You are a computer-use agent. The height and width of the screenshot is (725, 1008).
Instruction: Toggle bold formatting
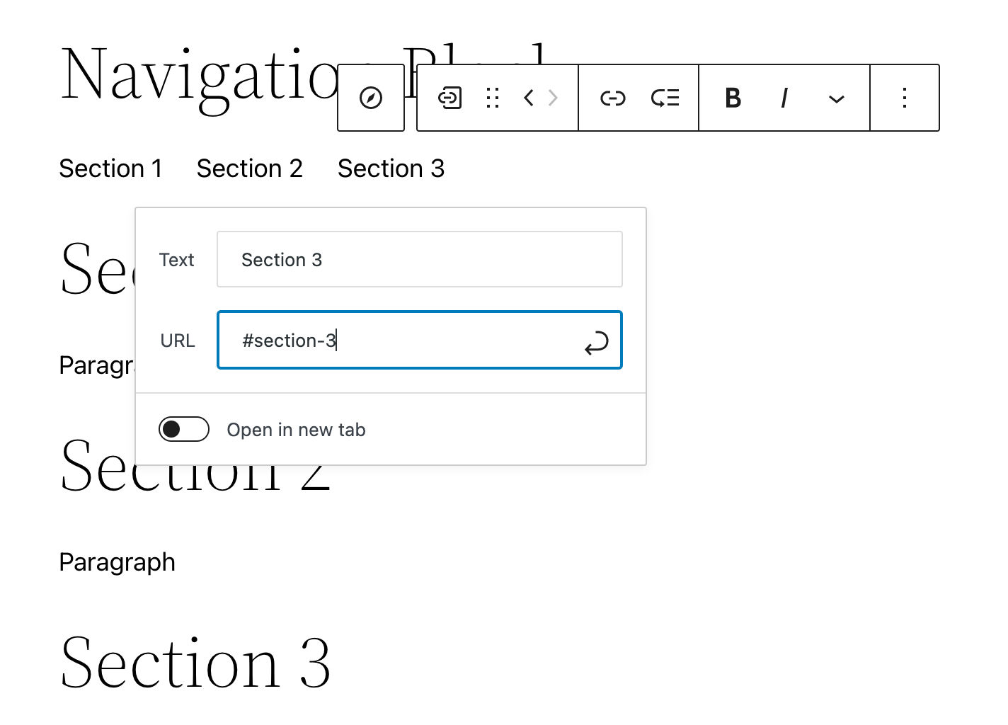click(x=733, y=98)
